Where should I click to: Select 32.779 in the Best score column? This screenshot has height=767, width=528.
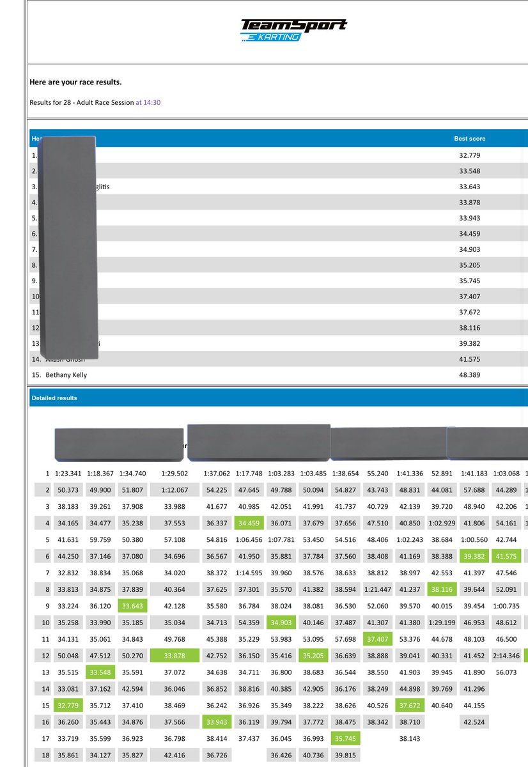pos(470,155)
